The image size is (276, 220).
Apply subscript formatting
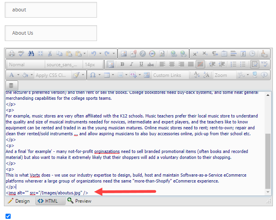click(x=205, y=54)
